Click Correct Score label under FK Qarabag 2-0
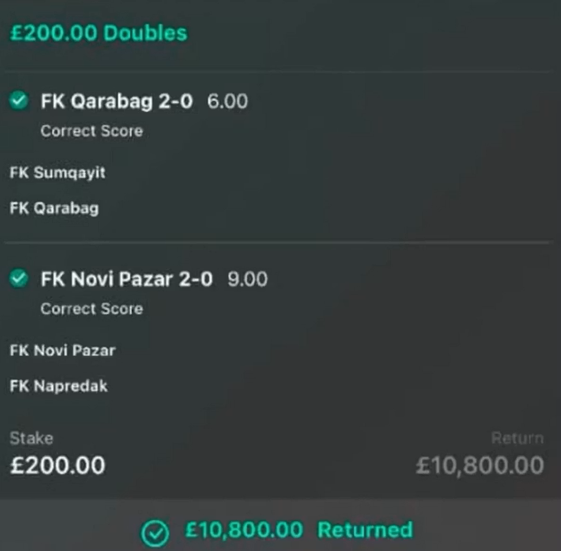This screenshot has height=551, width=561. click(91, 131)
